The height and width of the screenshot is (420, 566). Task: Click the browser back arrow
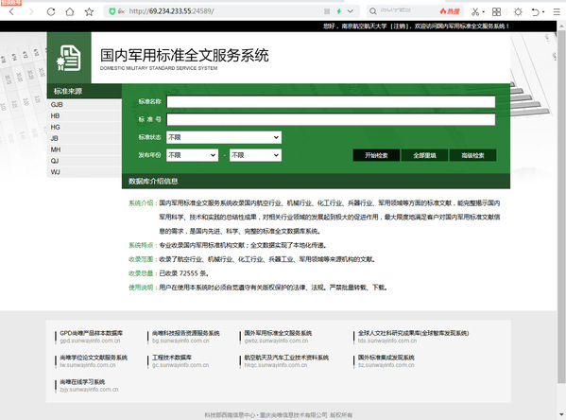(x=11, y=11)
